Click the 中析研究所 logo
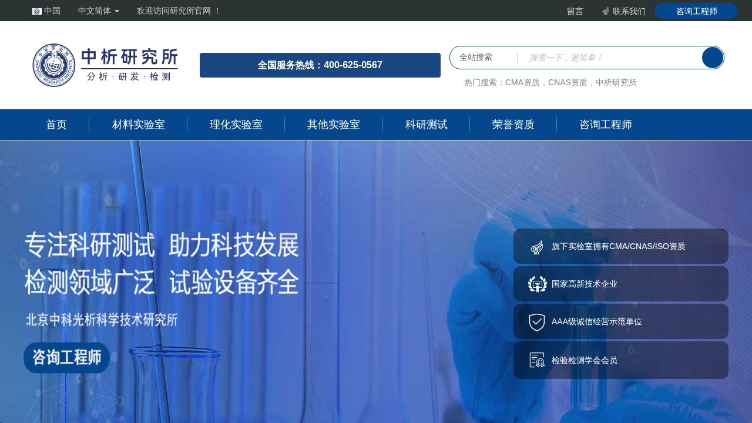This screenshot has height=423, width=752. [x=105, y=65]
